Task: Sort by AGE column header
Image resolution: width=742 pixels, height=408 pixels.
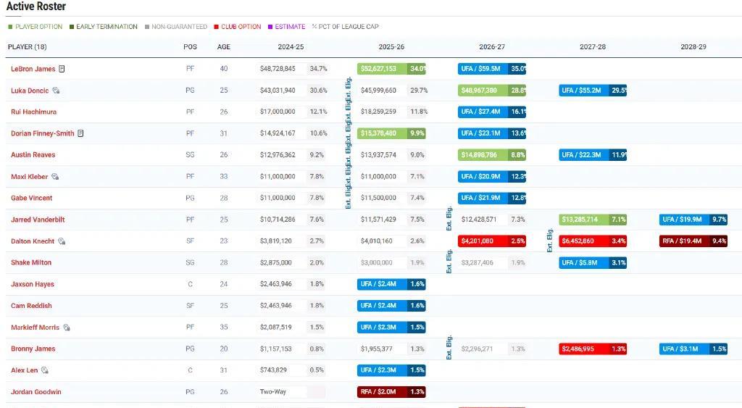Action: [x=224, y=47]
